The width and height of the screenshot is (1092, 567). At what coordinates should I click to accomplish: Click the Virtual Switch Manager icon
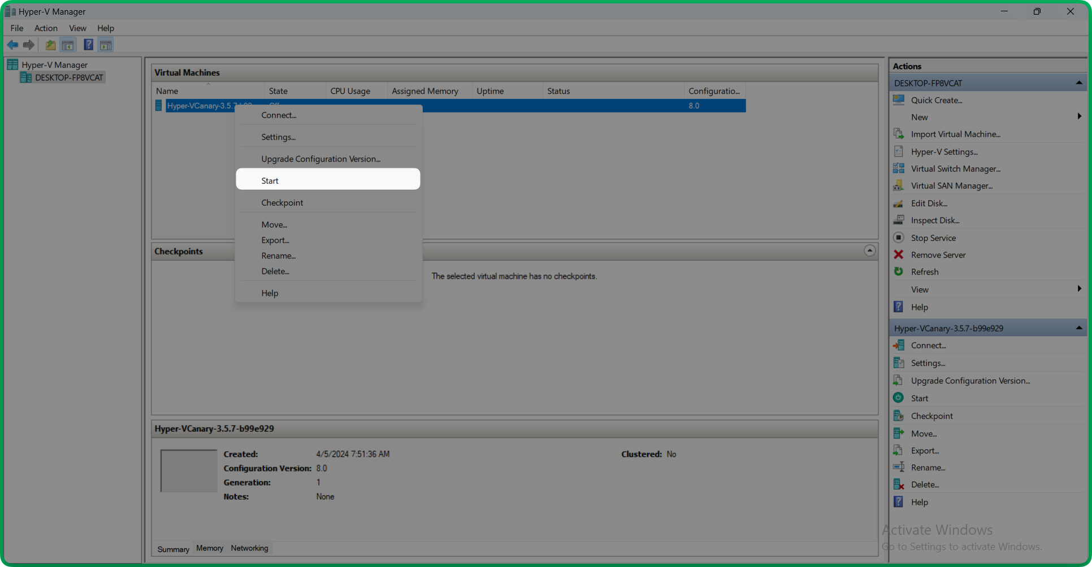point(899,168)
